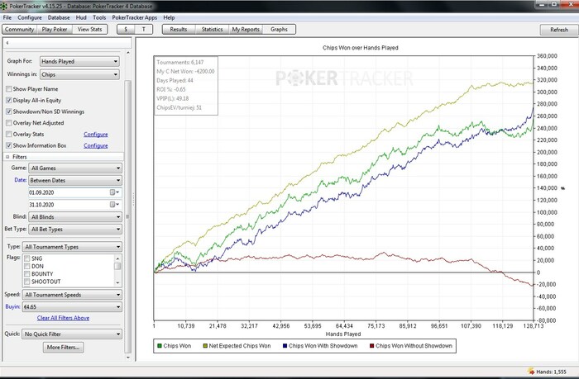
Task: Click the PokerTracker app icon in title bar
Action: [4, 6]
